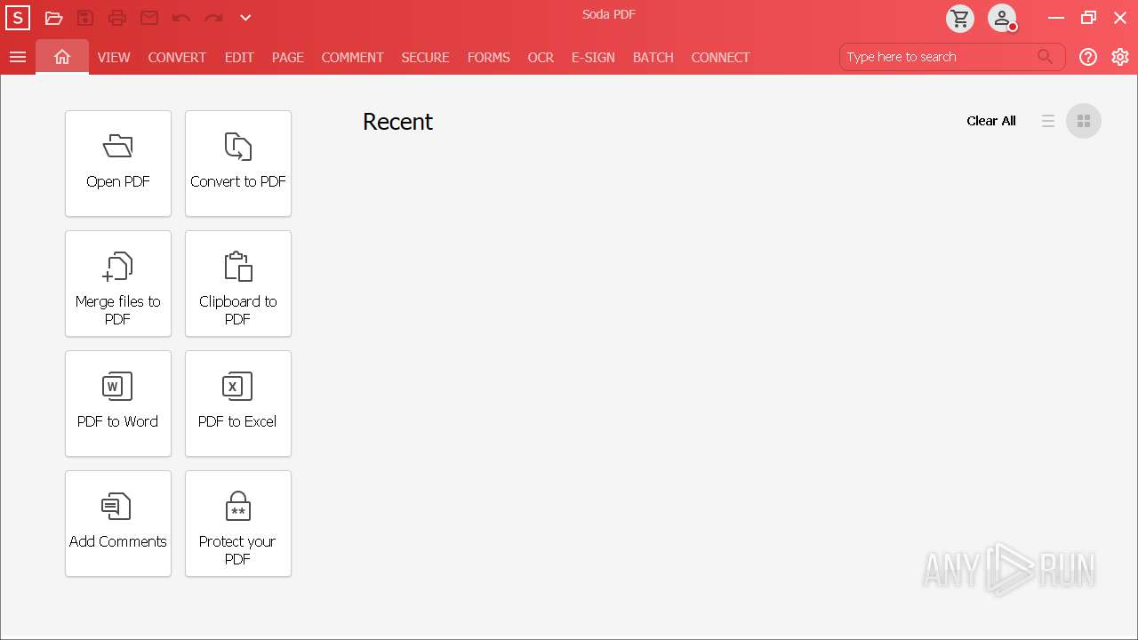
Task: Switch to the CONVERT tab
Action: coord(177,57)
